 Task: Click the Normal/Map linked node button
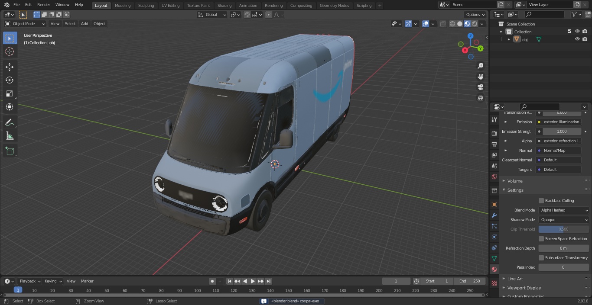[558, 151]
